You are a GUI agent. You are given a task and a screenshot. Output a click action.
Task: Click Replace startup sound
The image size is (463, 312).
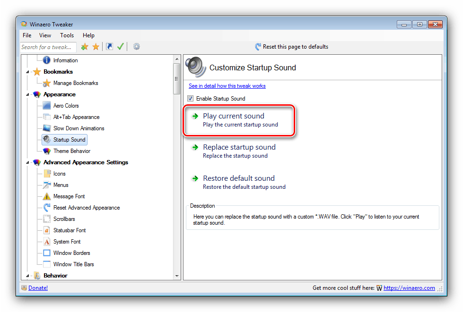(239, 151)
